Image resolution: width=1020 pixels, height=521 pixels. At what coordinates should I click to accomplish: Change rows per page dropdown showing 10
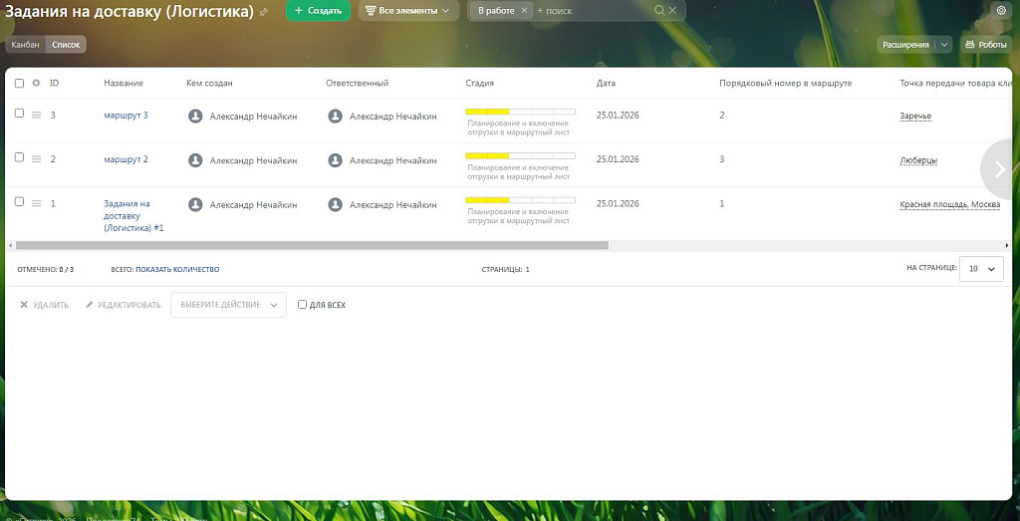980,269
